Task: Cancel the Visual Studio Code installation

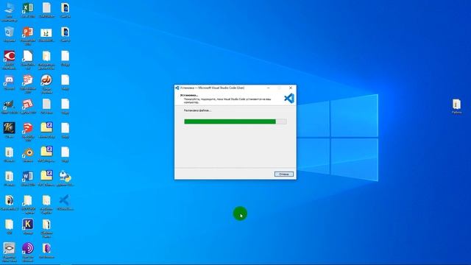Action: click(283, 174)
